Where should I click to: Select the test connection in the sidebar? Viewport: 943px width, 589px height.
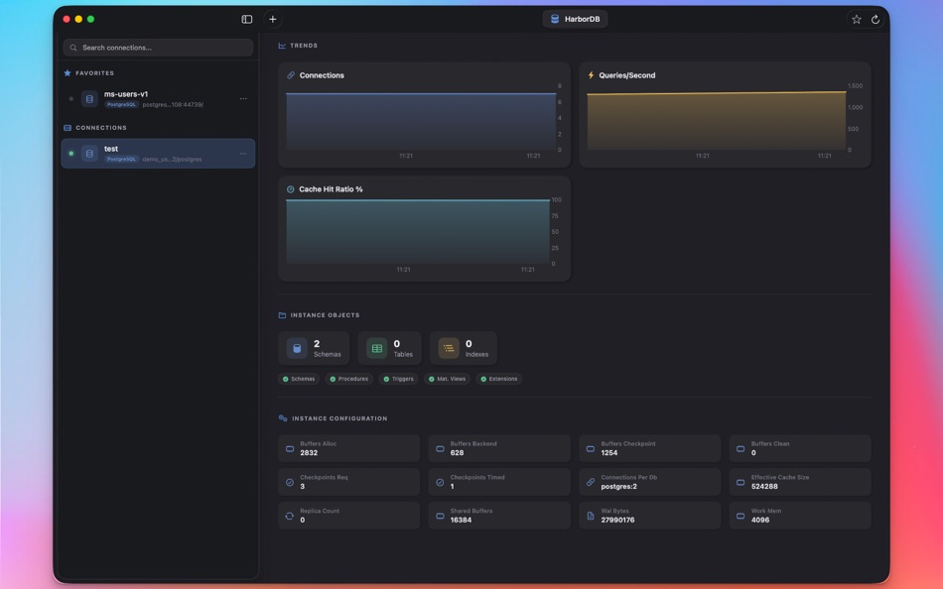(x=149, y=151)
